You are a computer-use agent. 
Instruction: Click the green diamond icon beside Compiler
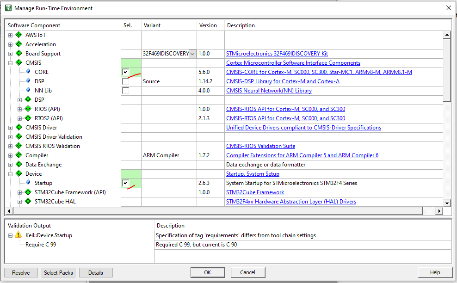19,155
